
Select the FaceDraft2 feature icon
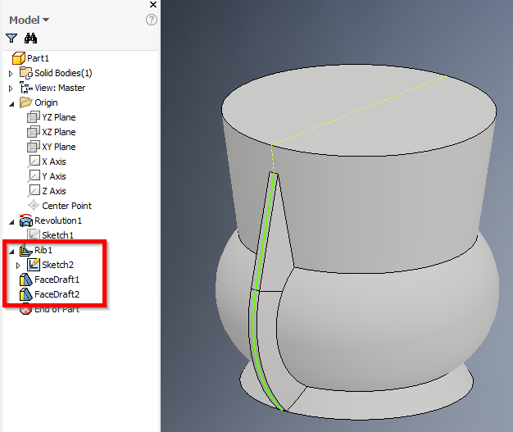(x=25, y=294)
